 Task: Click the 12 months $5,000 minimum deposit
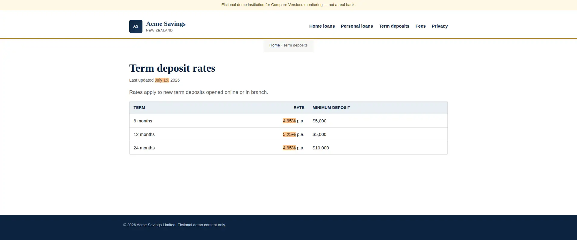(319, 134)
